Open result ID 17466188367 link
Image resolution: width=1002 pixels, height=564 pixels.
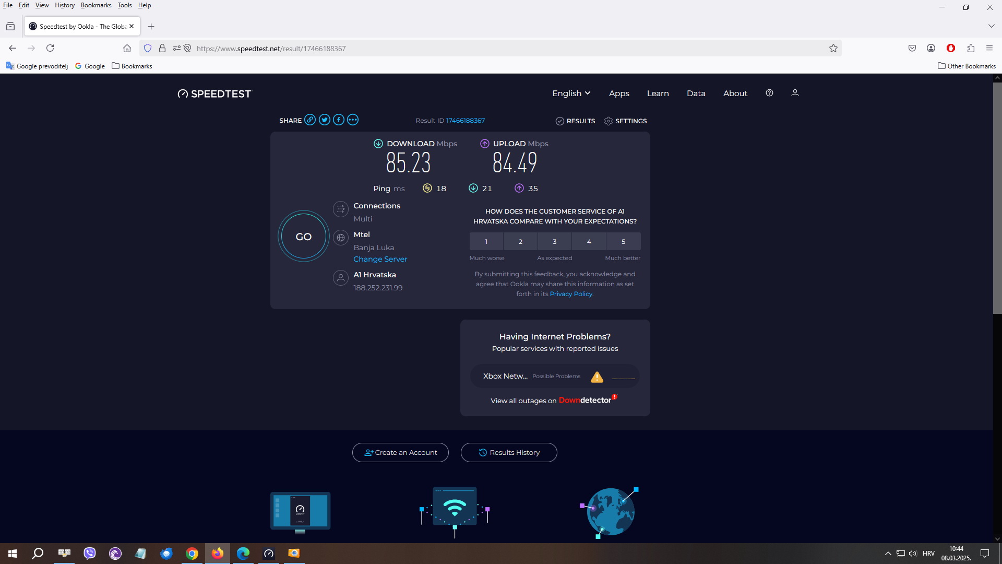pos(466,121)
